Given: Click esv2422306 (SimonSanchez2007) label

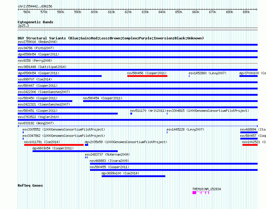Looking at the screenshot, I should [44, 92].
